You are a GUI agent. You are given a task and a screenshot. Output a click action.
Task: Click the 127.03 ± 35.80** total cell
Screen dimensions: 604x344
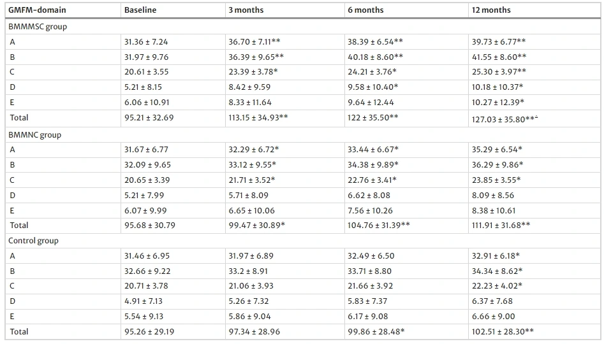pyautogui.click(x=506, y=118)
